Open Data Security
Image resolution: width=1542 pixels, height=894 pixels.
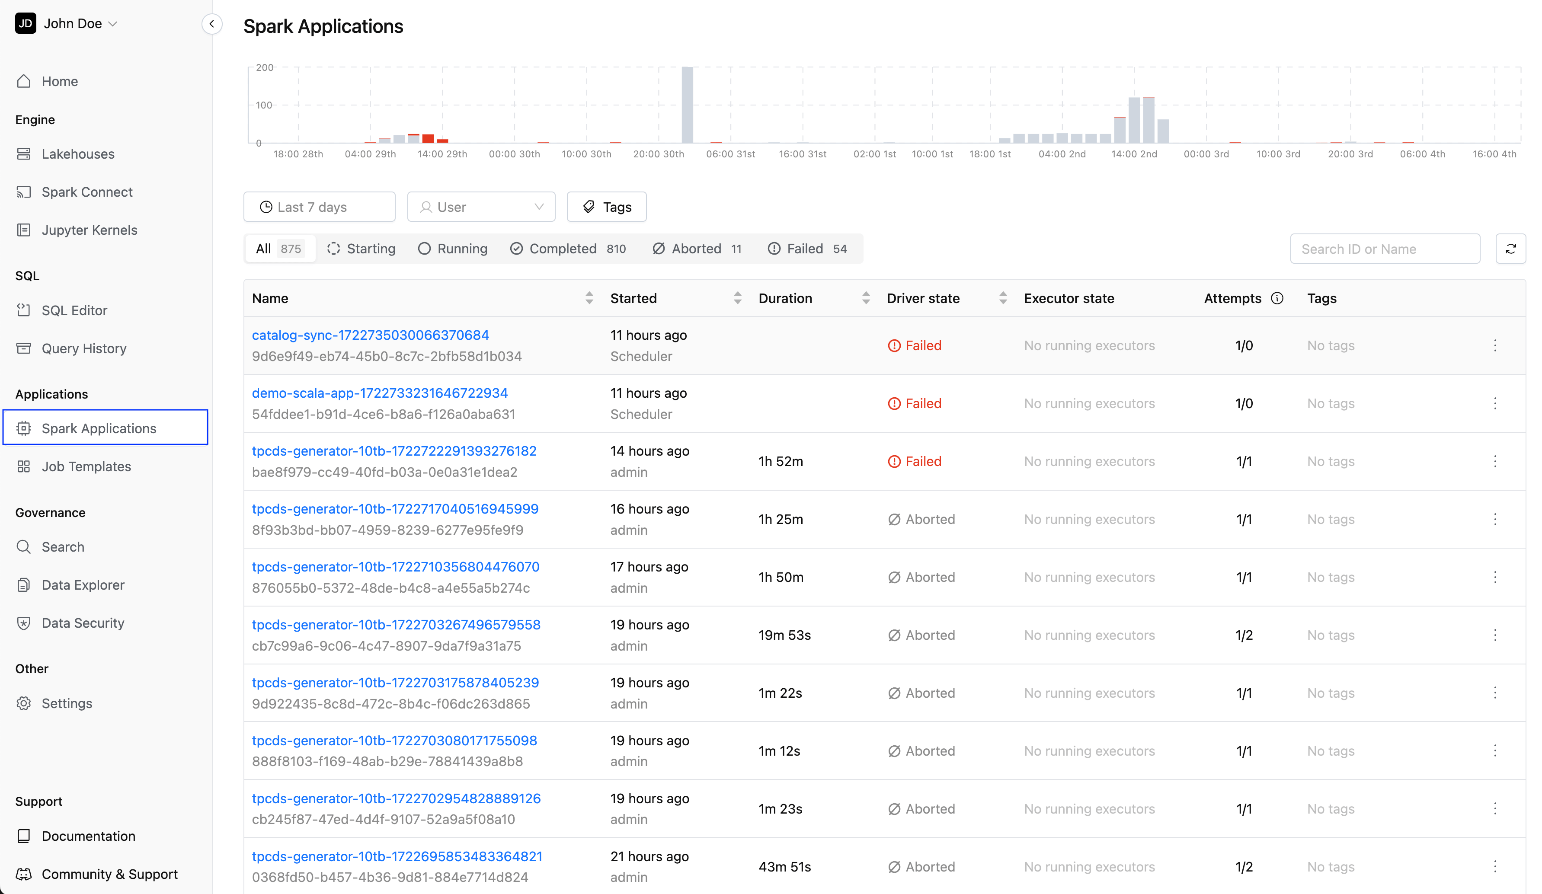click(x=83, y=623)
